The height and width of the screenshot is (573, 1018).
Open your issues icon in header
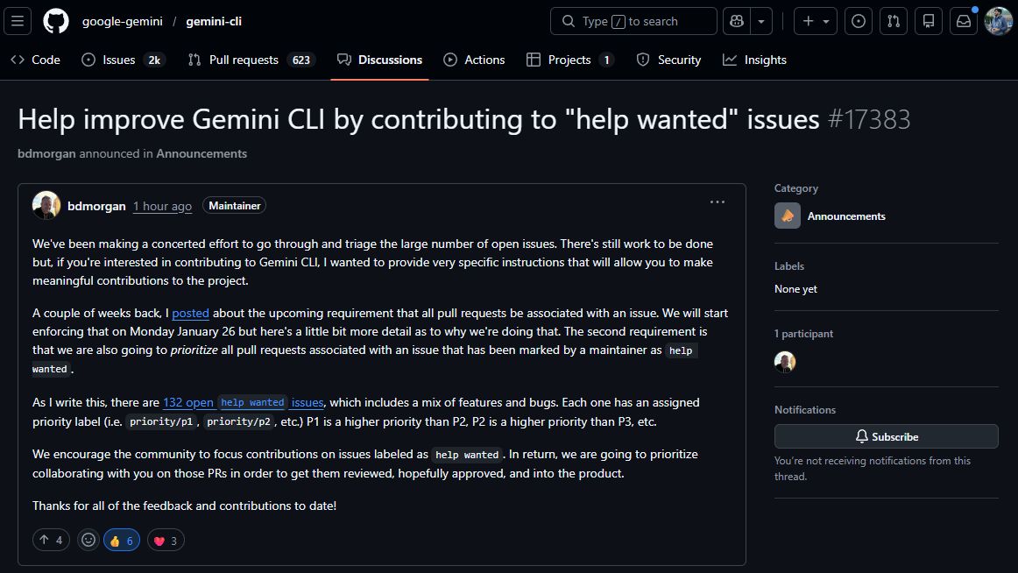pyautogui.click(x=859, y=21)
